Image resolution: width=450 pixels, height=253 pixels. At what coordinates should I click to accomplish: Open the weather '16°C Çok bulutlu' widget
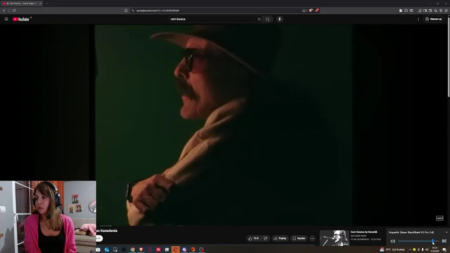392,249
